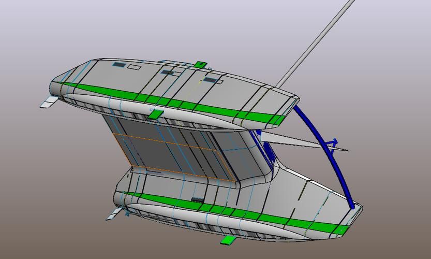Select the white rudder on the lower hull

tap(114, 213)
